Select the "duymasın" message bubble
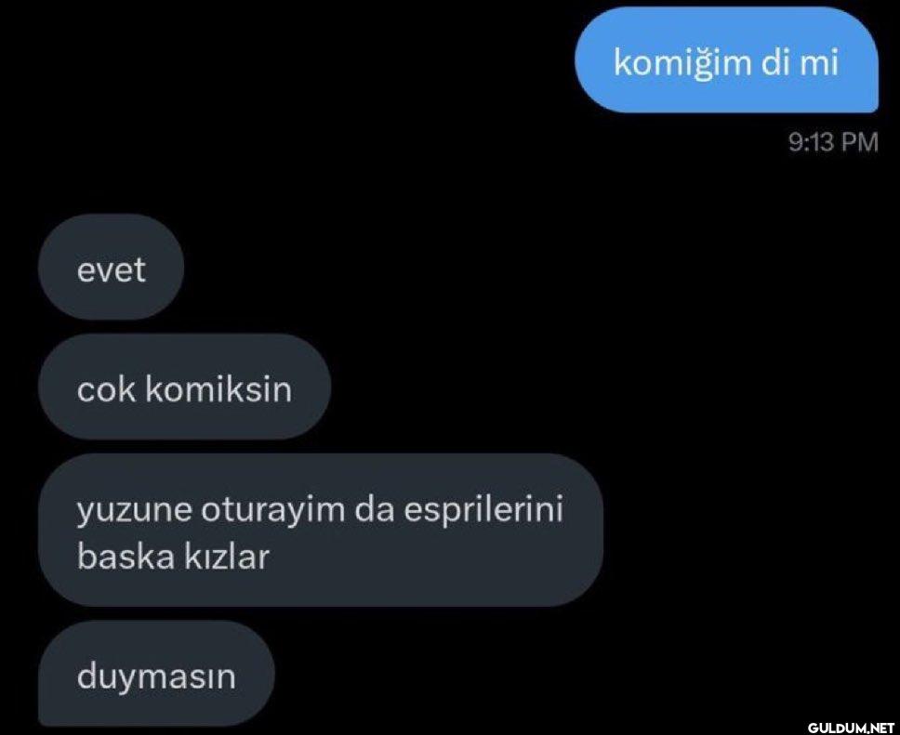Image resolution: width=900 pixels, height=735 pixels. (x=156, y=675)
